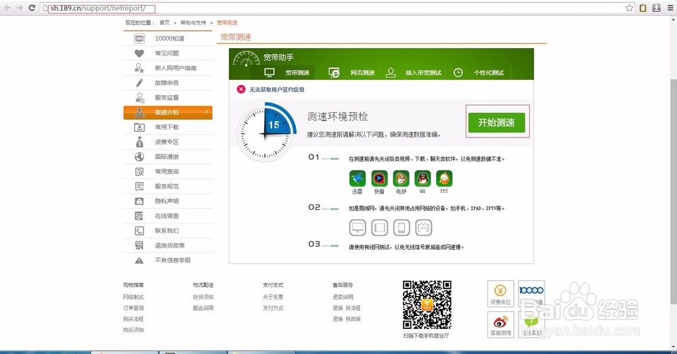The height and width of the screenshot is (354, 677).
Task: Click the 联系我们 phone icon
Action: click(x=139, y=231)
